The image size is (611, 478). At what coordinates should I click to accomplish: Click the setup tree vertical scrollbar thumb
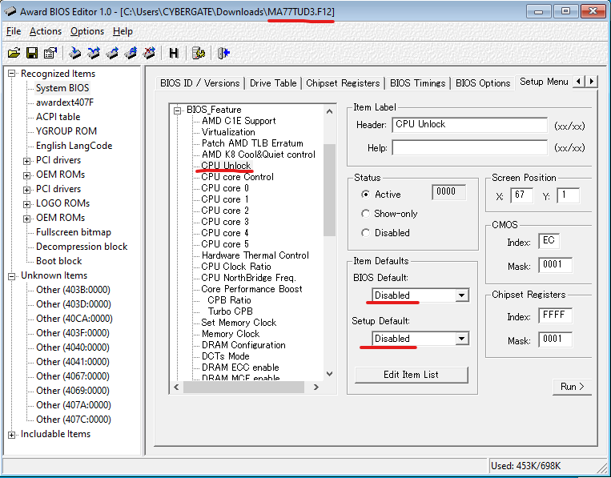pyautogui.click(x=329, y=190)
